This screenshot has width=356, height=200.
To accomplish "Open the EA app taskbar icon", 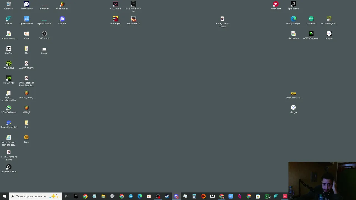I will tap(203, 196).
